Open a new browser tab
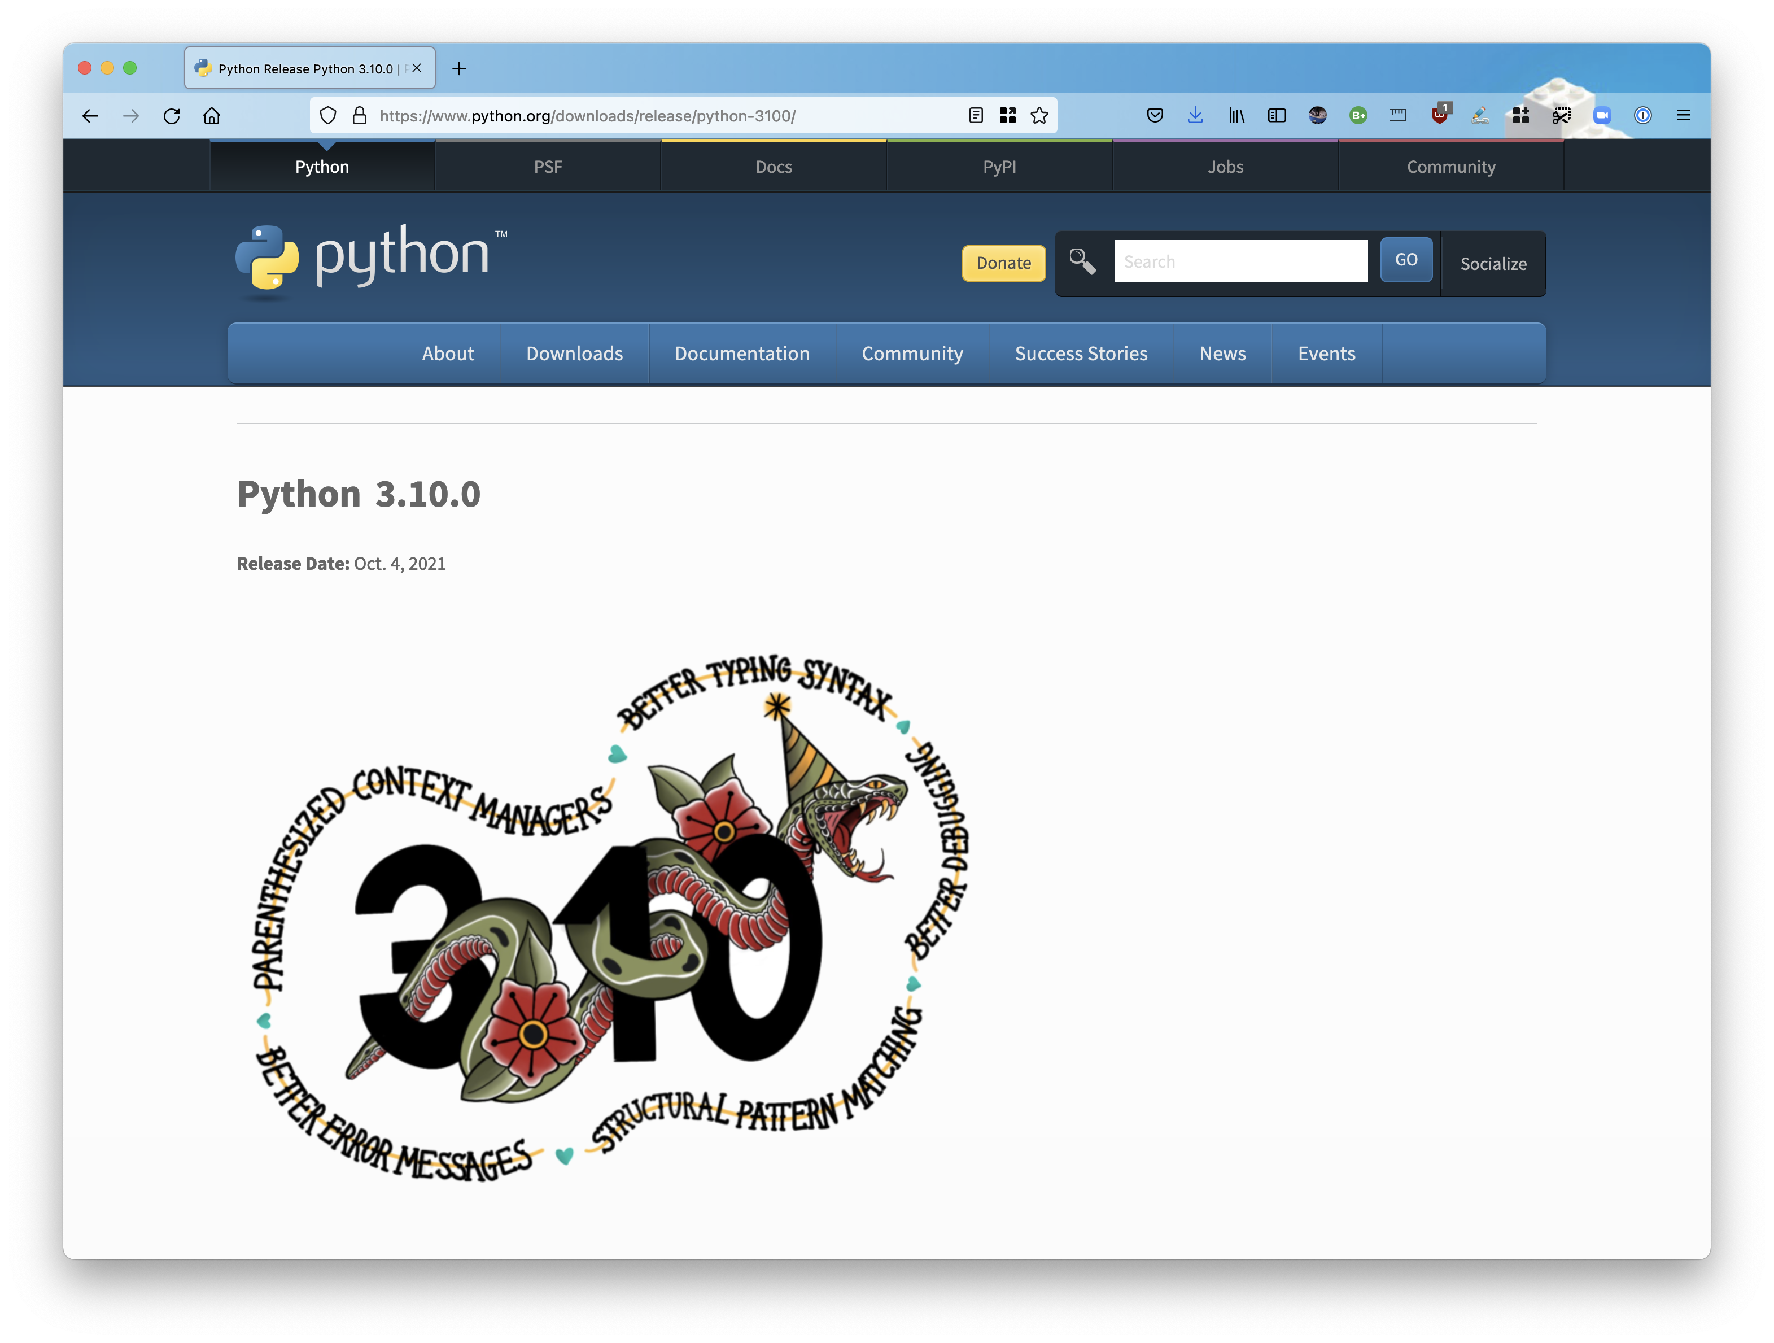This screenshot has height=1343, width=1774. tap(458, 69)
